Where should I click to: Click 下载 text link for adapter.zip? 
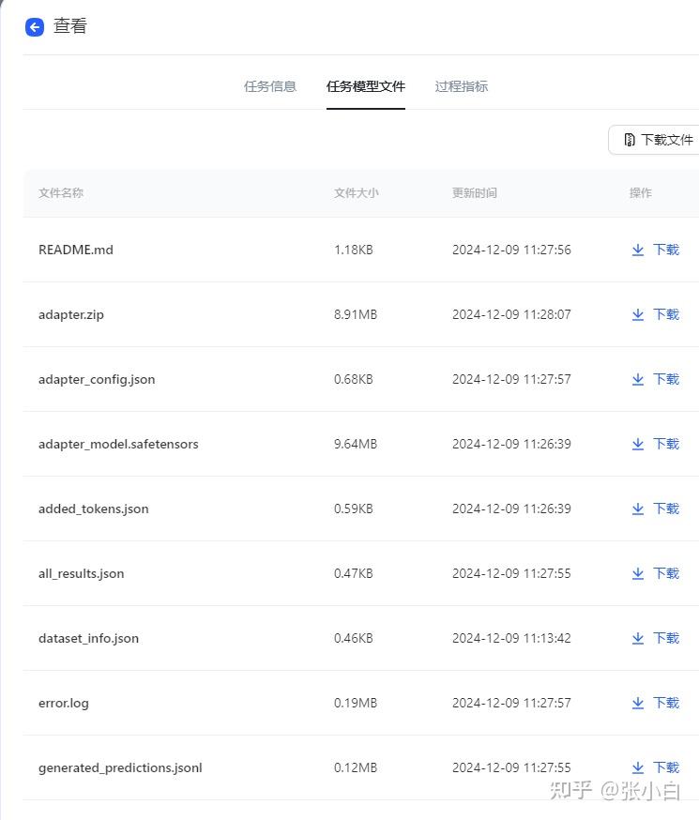click(666, 314)
